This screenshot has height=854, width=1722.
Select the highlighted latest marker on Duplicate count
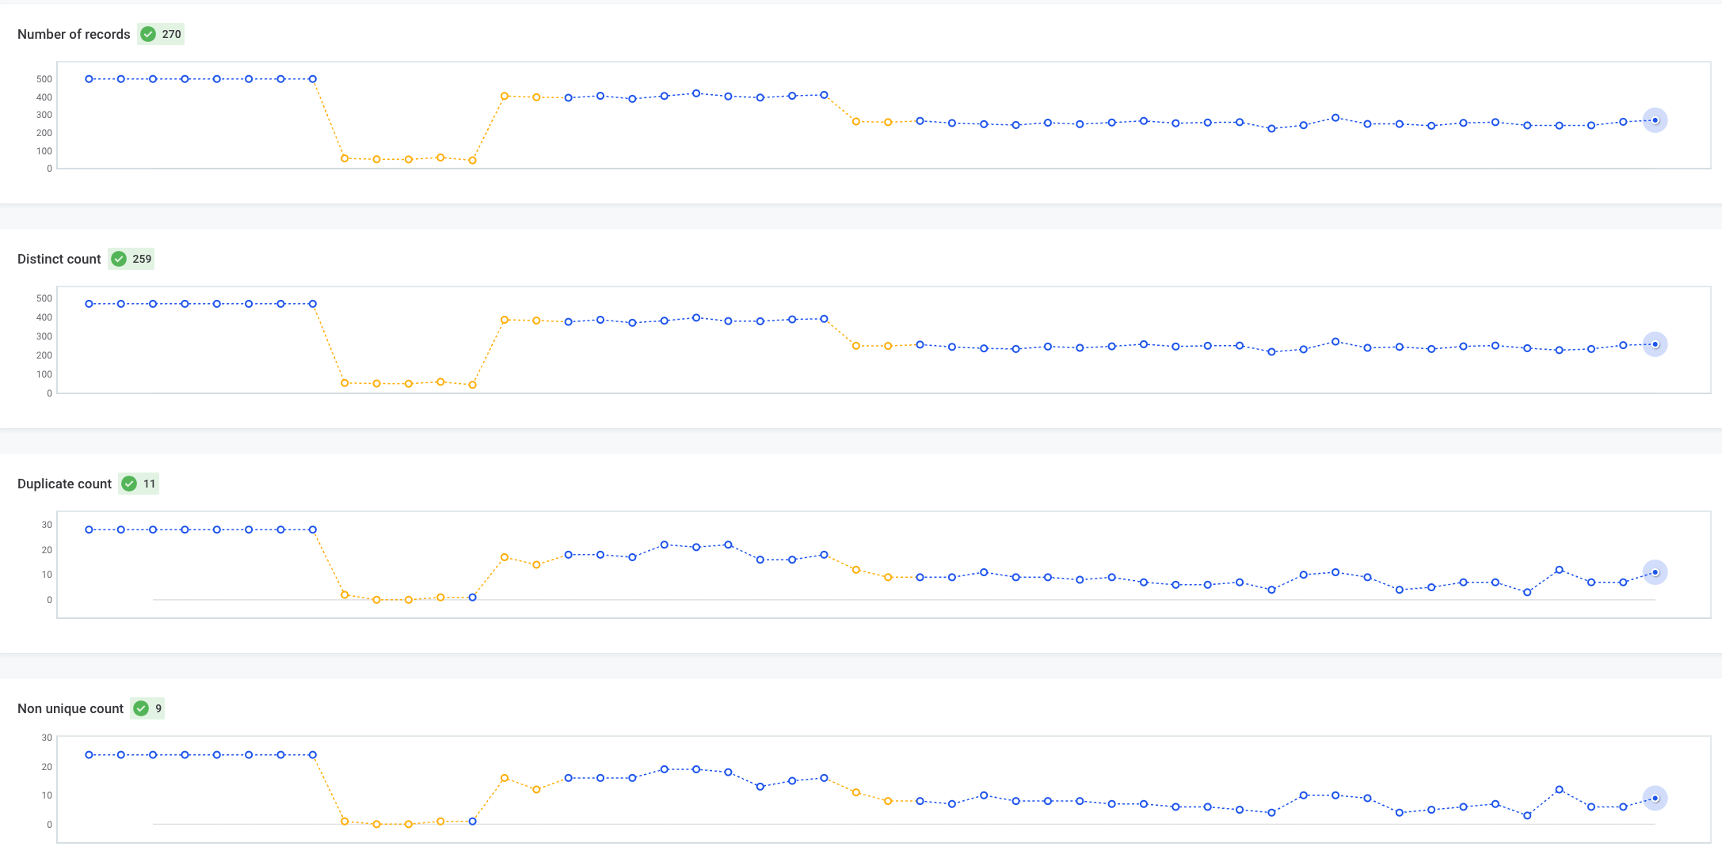tap(1654, 571)
